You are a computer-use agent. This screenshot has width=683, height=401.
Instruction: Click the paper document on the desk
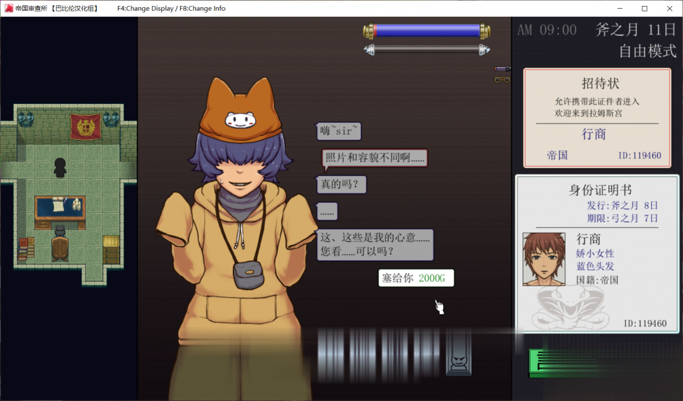pos(57,206)
